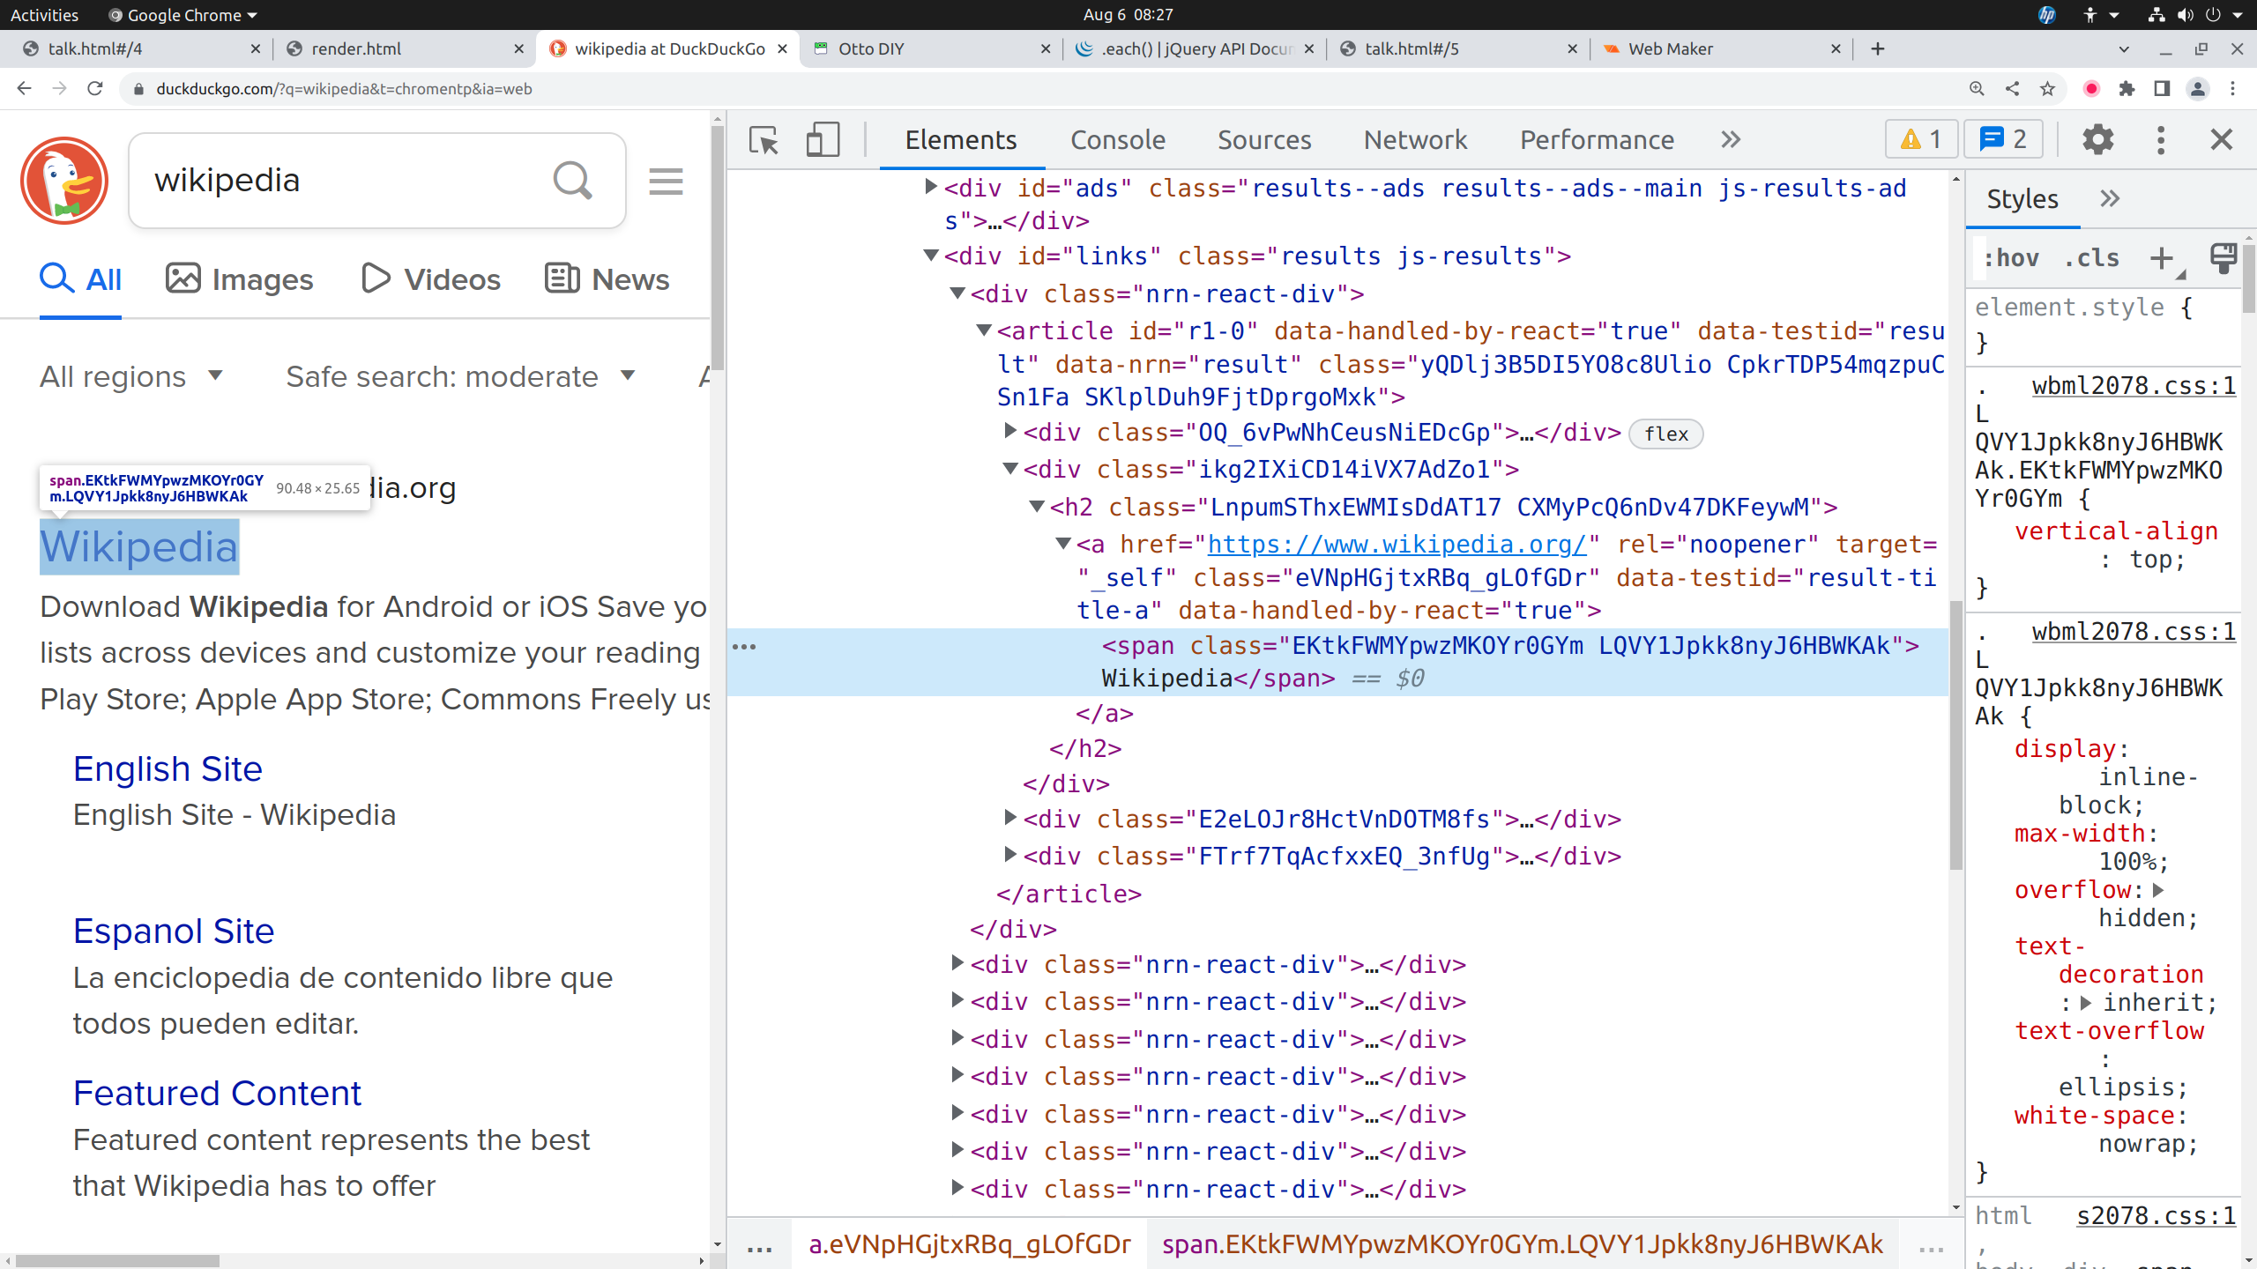Open DevTools settings gear
This screenshot has height=1269, width=2257.
[2097, 139]
